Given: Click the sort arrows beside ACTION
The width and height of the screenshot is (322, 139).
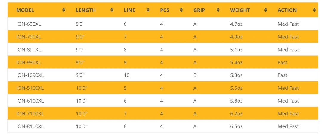Looking at the screenshot, I should coord(314,10).
